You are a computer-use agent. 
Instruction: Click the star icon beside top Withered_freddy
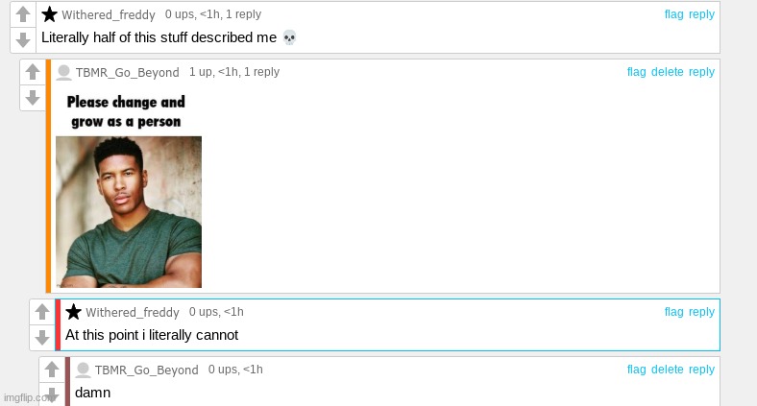point(49,14)
